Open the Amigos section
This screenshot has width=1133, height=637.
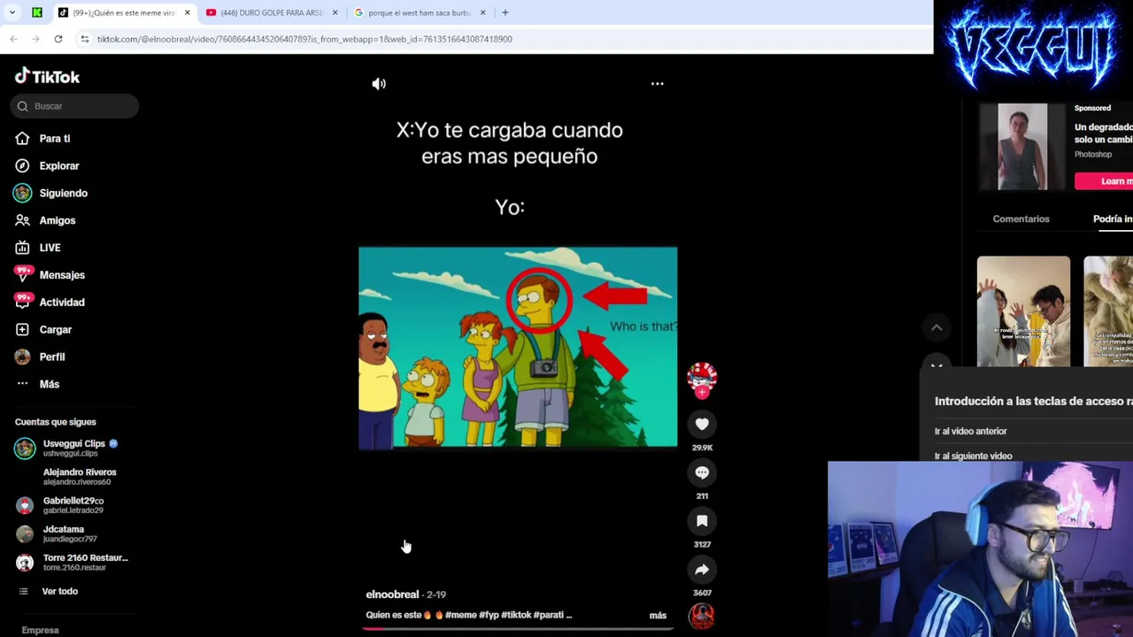[58, 220]
